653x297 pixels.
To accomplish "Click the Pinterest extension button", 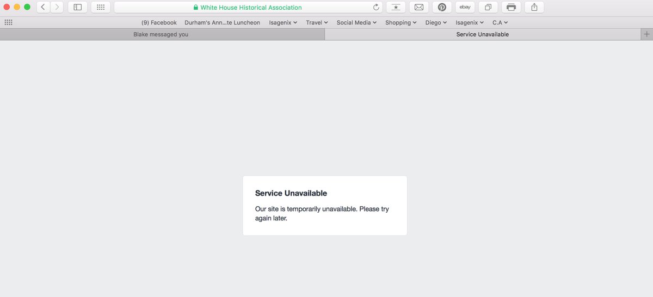I will (442, 7).
